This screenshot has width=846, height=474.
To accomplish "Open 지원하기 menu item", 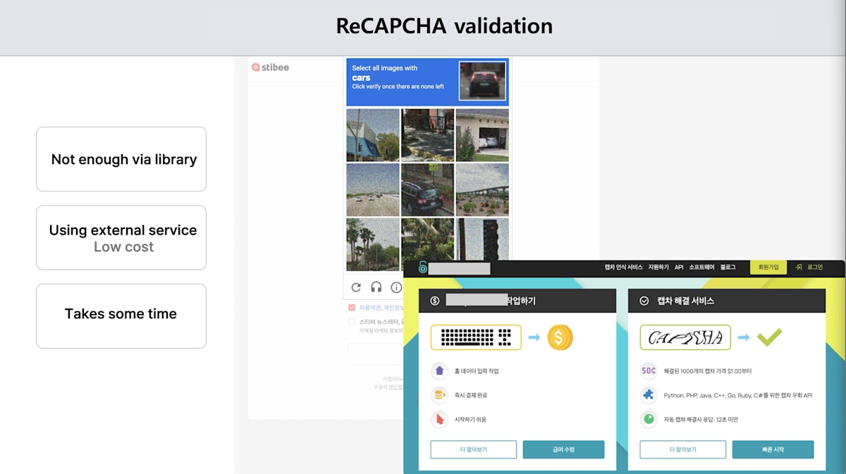I will [658, 268].
